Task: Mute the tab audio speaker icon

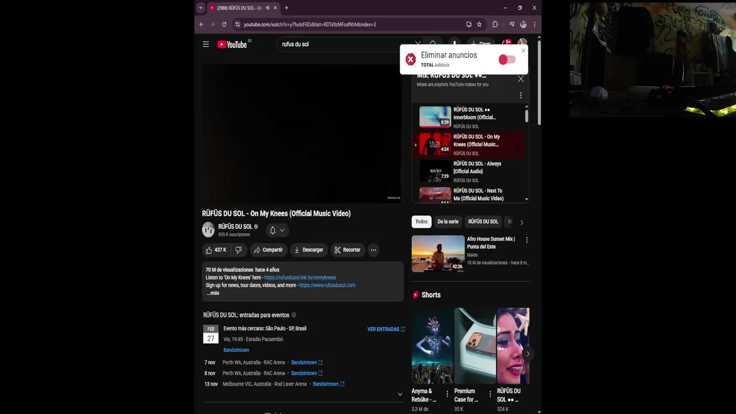Action: point(267,8)
